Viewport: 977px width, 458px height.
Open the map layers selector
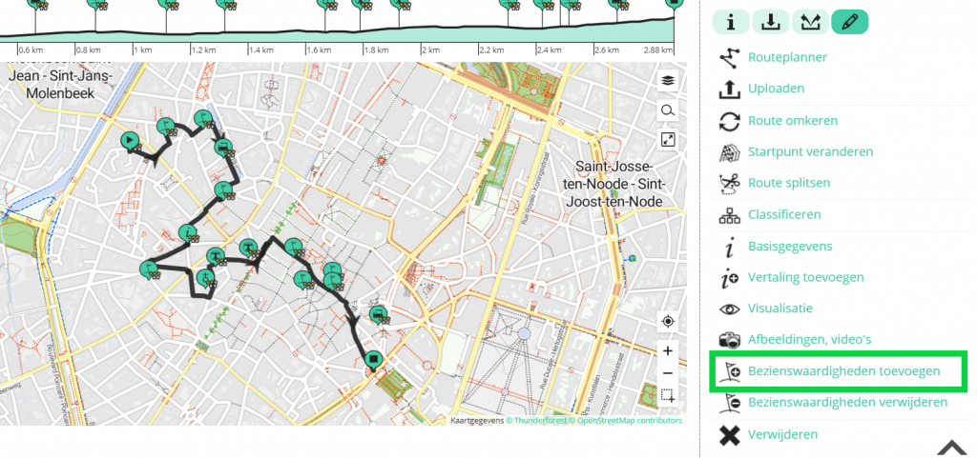point(668,81)
